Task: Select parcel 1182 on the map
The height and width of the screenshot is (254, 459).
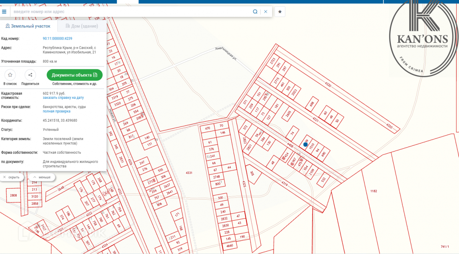Action: pos(374,191)
